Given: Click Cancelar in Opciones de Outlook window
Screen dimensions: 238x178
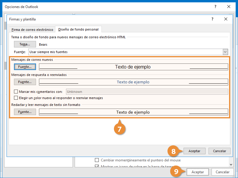Looking at the screenshot, I should [222, 172].
